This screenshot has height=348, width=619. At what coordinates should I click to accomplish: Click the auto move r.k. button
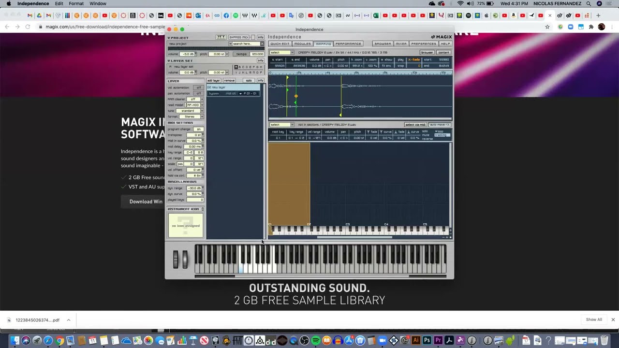440,125
